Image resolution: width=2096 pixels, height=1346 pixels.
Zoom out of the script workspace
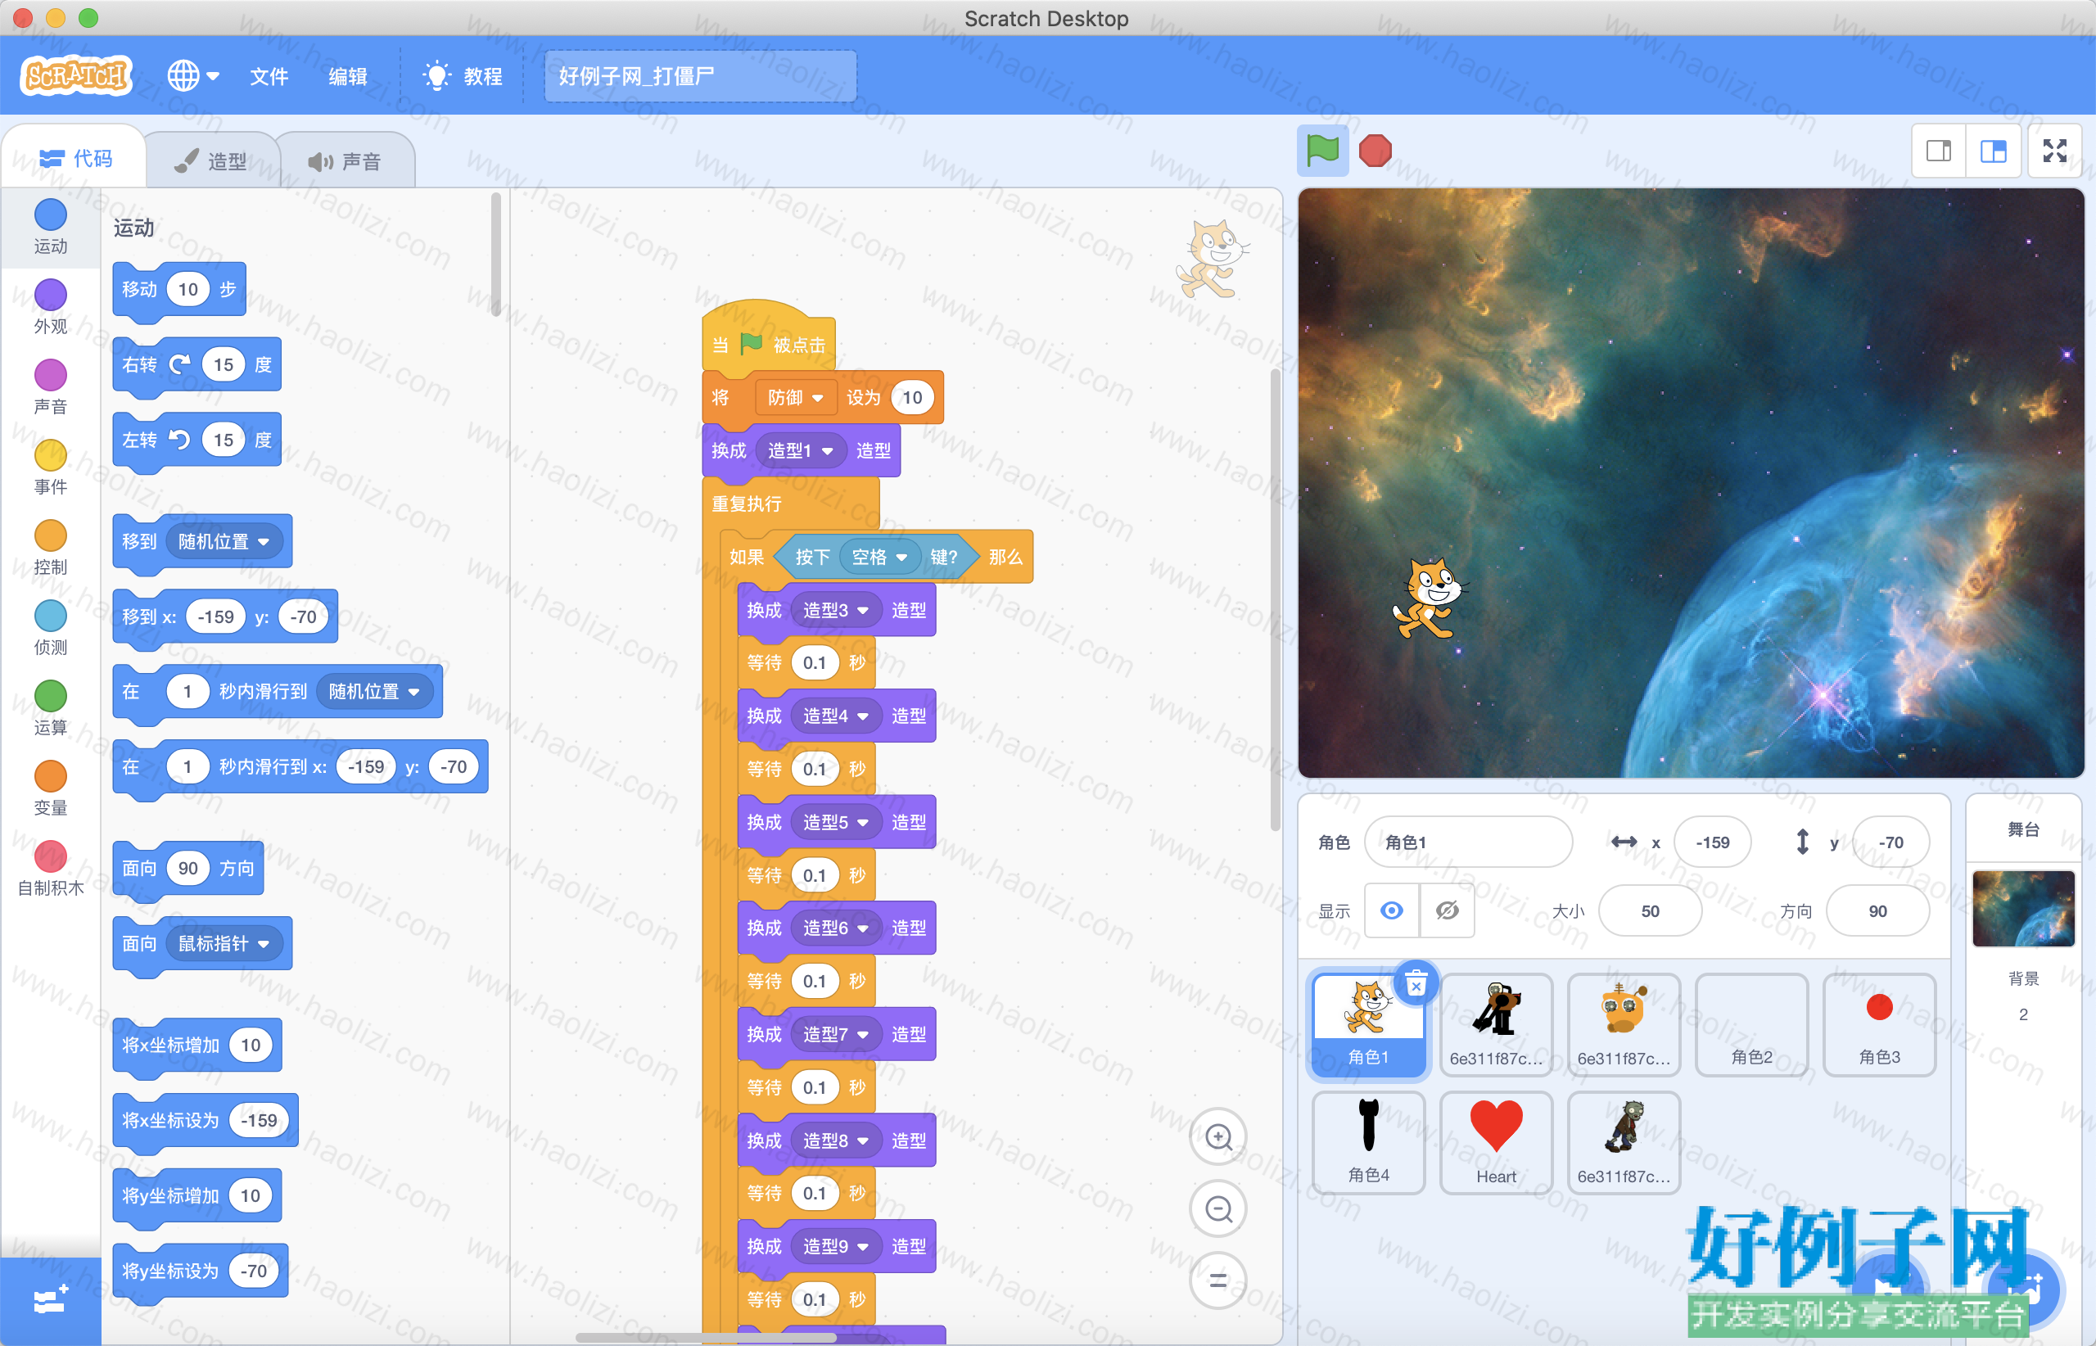click(x=1218, y=1208)
